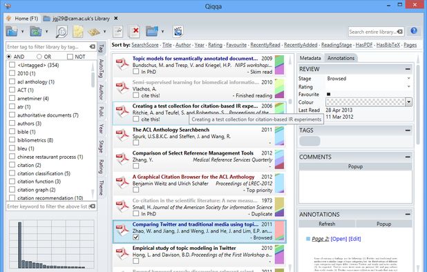Clear the entire-library search box
Viewport: 427px width, 272px height.
tap(400, 32)
